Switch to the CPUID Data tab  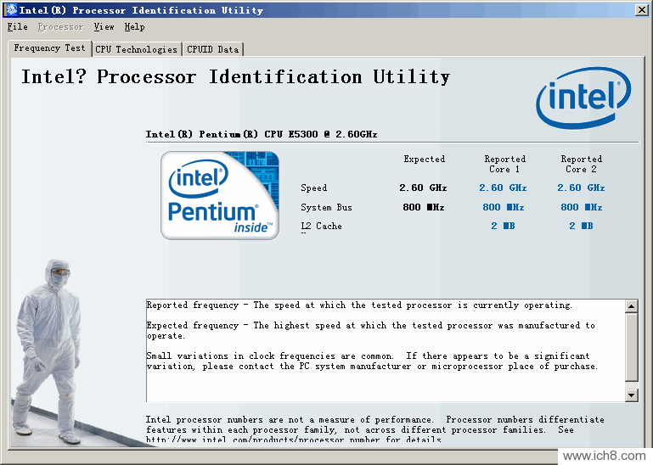[x=213, y=49]
